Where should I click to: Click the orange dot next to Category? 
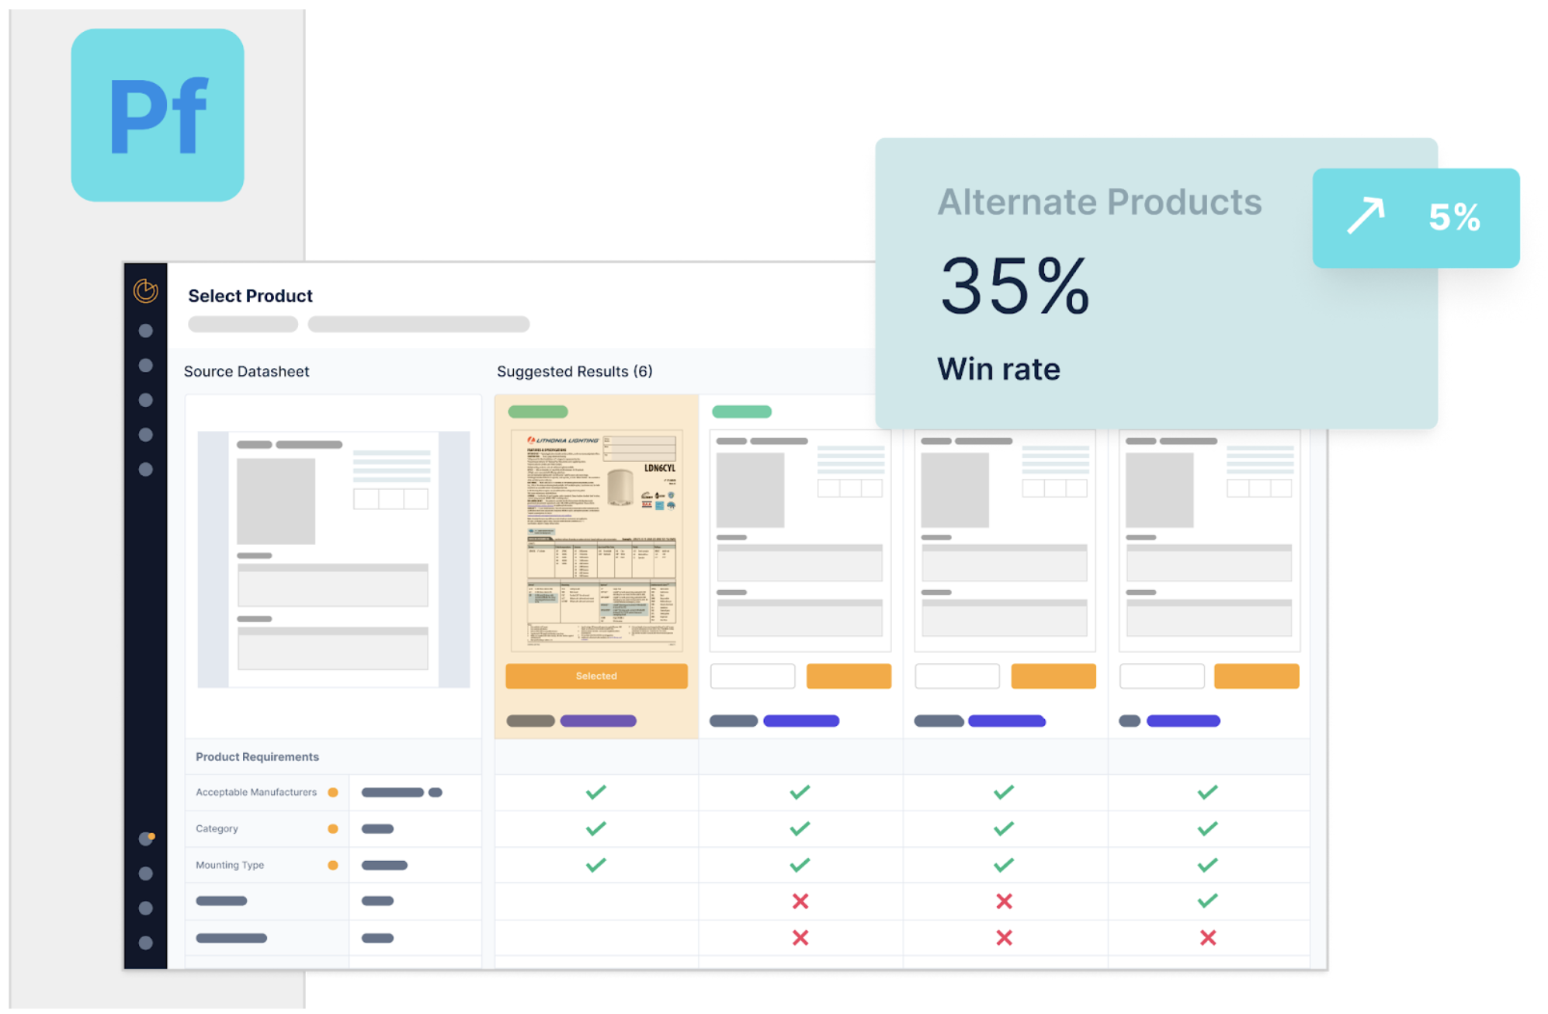(x=333, y=829)
